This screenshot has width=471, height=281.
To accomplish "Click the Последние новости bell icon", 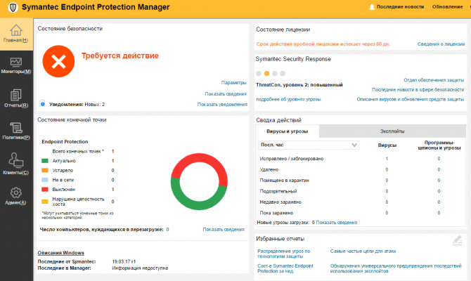I will [x=373, y=7].
